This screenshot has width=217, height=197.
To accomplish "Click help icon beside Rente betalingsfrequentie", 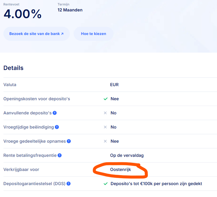I will (x=59, y=155).
